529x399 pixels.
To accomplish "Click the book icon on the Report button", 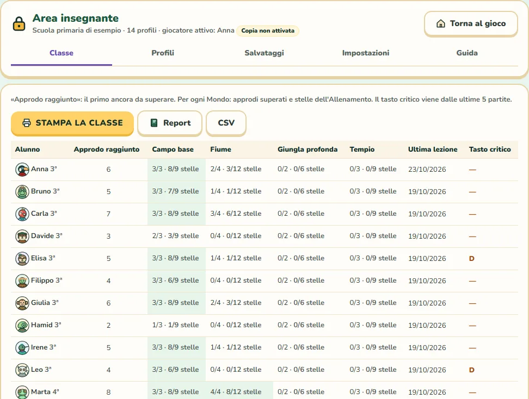I will click(x=154, y=123).
